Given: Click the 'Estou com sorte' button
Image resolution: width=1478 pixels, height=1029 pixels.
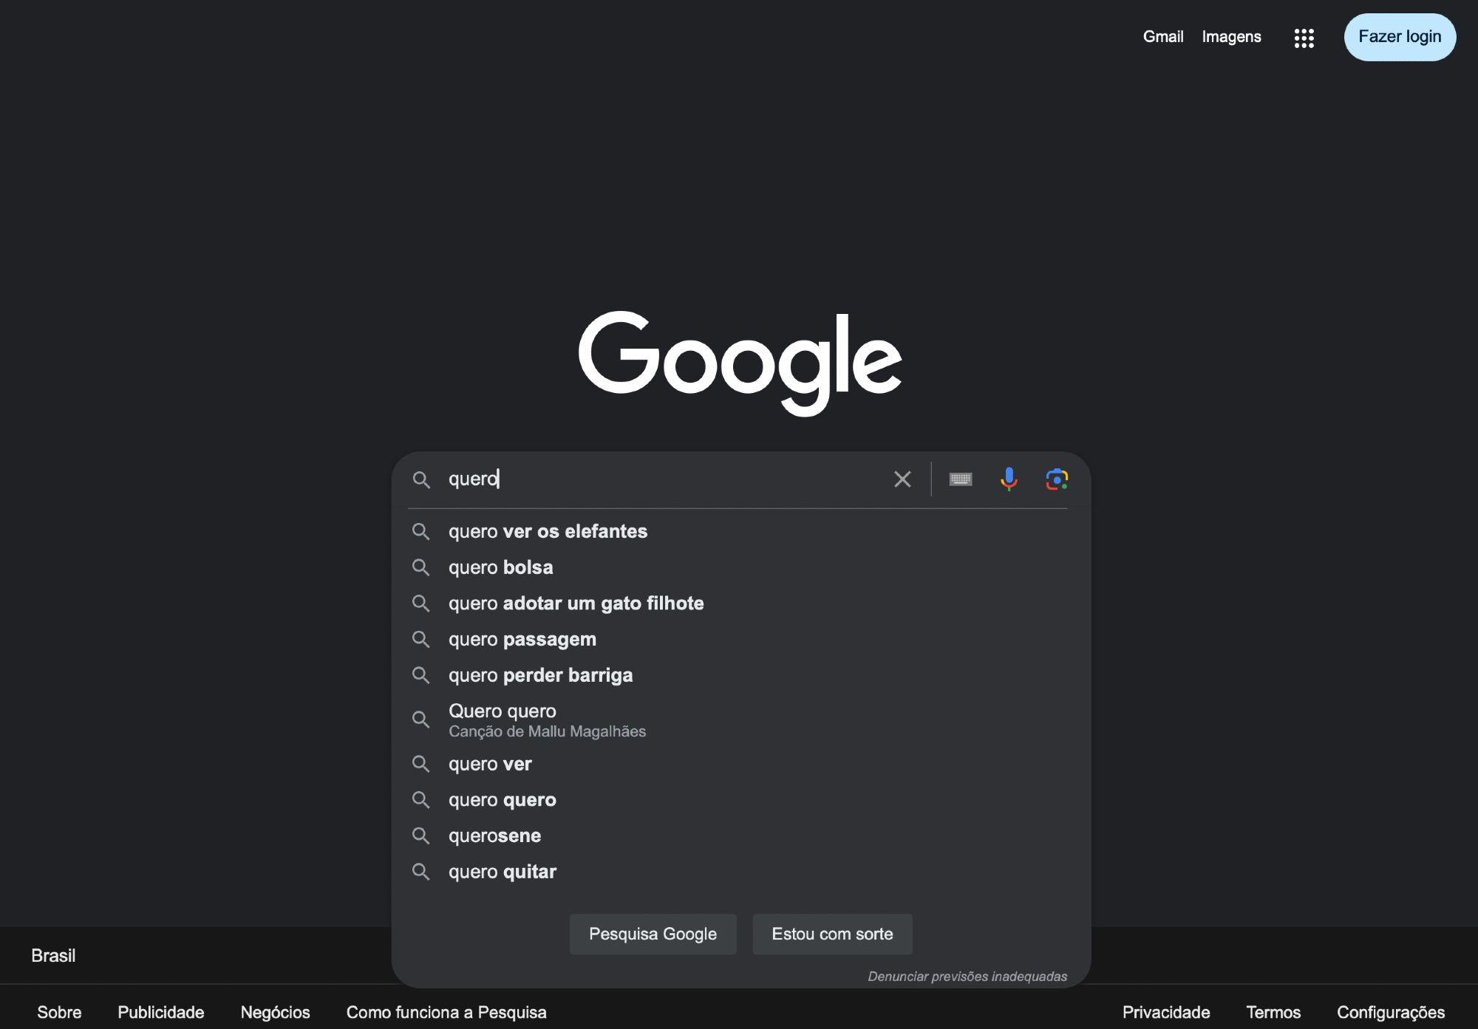Looking at the screenshot, I should (x=832, y=934).
